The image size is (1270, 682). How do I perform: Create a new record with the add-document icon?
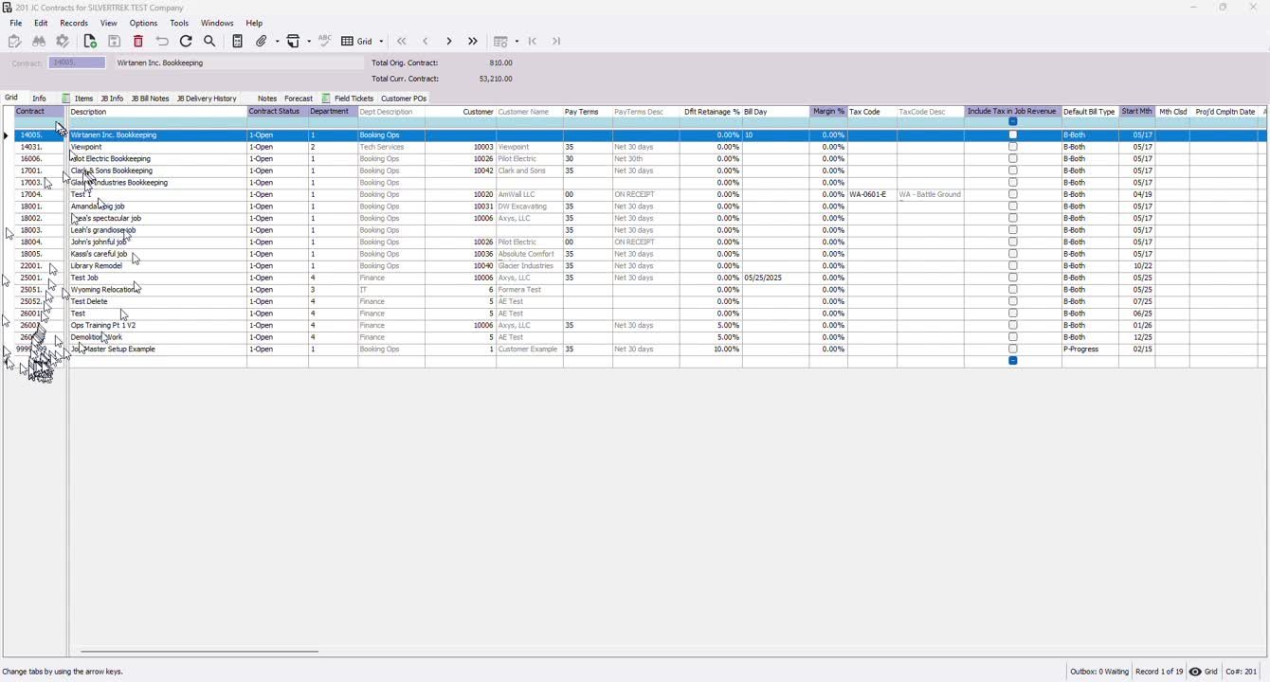pyautogui.click(x=90, y=42)
